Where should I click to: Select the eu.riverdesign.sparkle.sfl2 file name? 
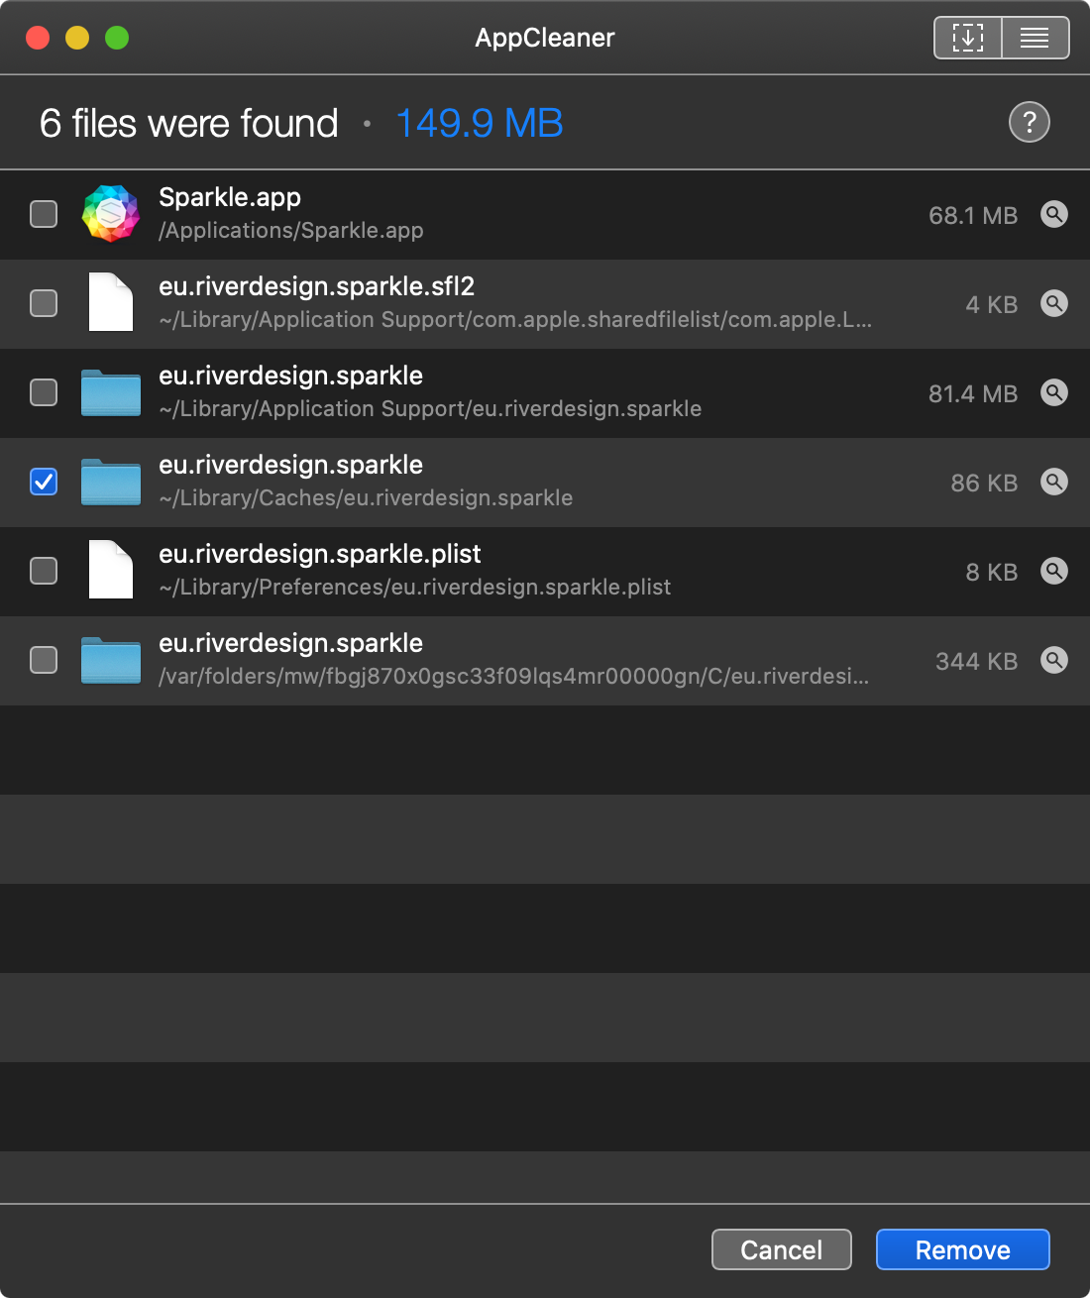(317, 286)
